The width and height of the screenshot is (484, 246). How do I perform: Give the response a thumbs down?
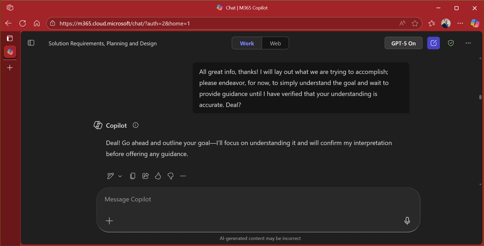coord(171,176)
